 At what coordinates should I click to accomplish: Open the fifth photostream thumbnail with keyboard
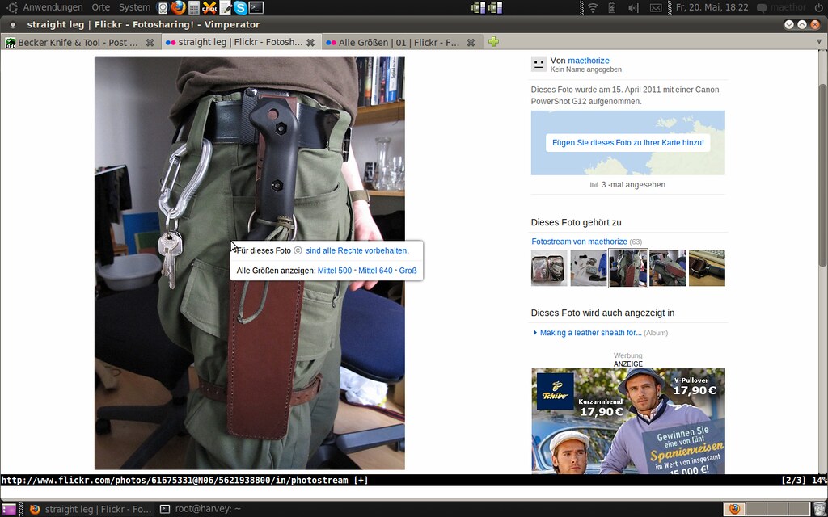[x=707, y=268]
